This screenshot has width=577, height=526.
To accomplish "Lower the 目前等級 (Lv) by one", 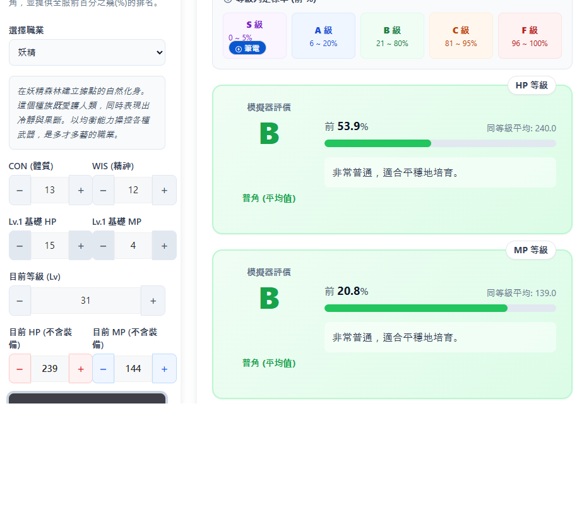I will pyautogui.click(x=20, y=301).
